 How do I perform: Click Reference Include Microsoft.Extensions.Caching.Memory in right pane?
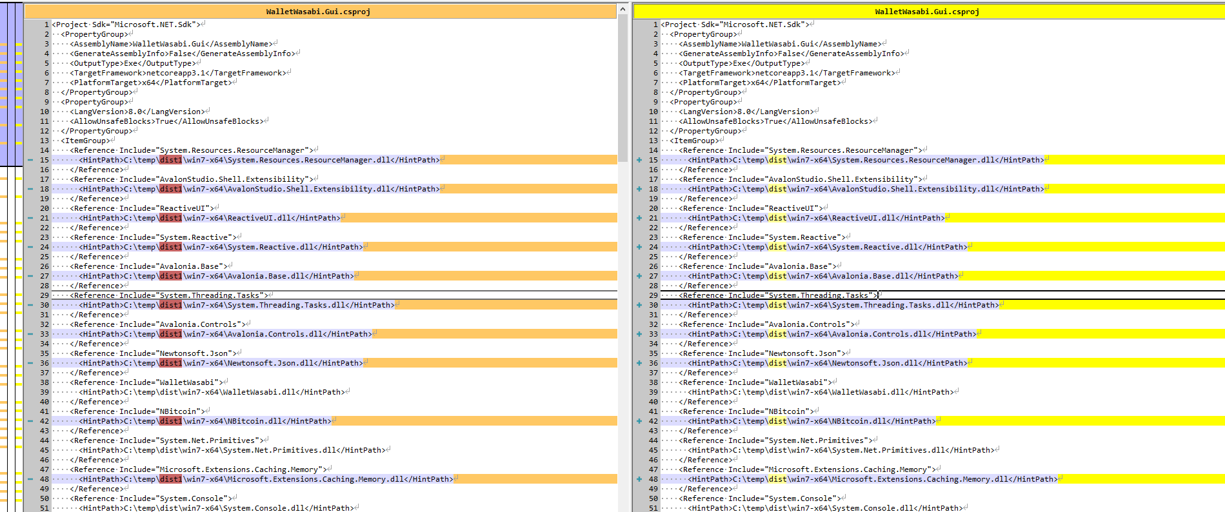(808, 469)
